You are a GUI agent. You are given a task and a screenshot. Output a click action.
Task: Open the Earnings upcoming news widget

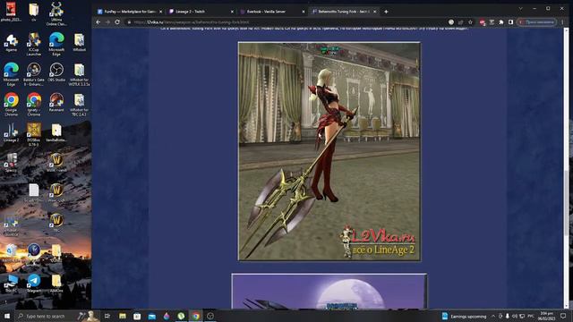tap(464, 316)
